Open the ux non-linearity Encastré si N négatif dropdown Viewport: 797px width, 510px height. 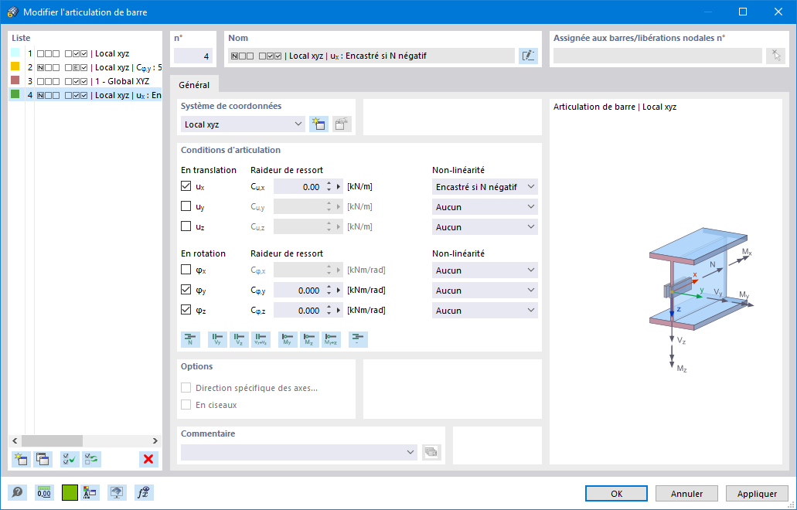click(485, 186)
